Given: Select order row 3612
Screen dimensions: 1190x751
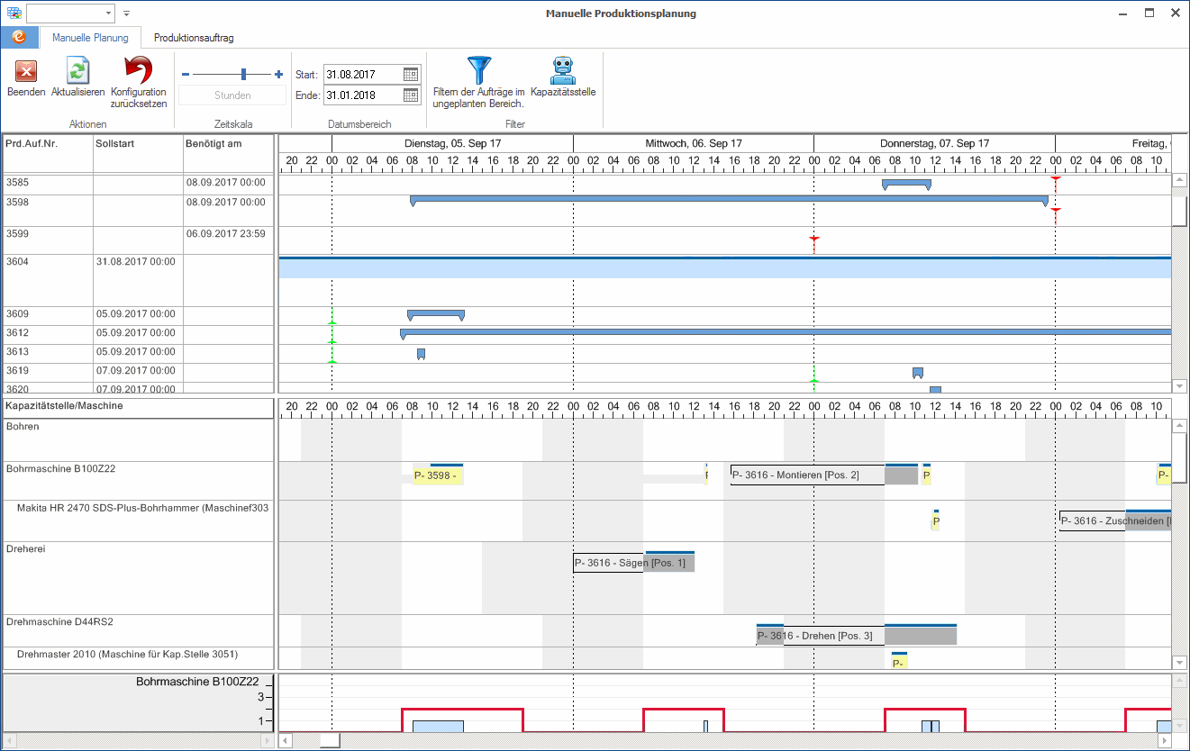Looking at the screenshot, I should point(139,335).
